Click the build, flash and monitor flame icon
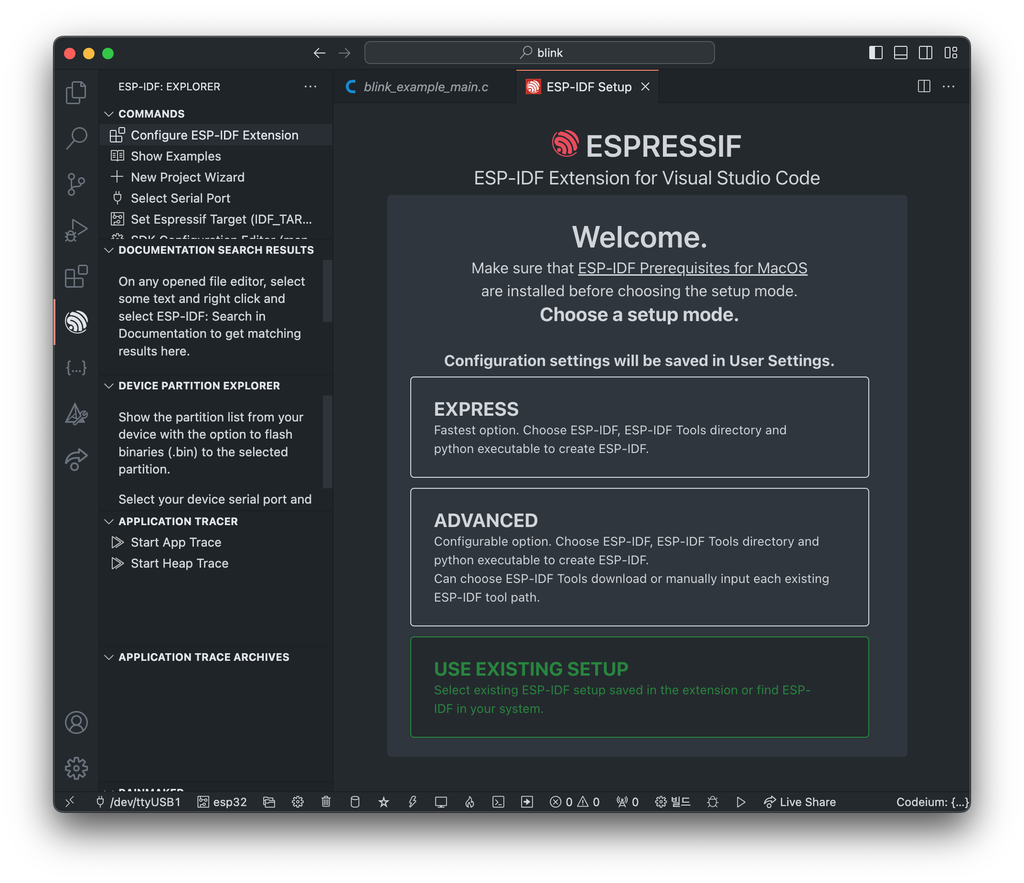This screenshot has height=883, width=1024. (x=469, y=802)
